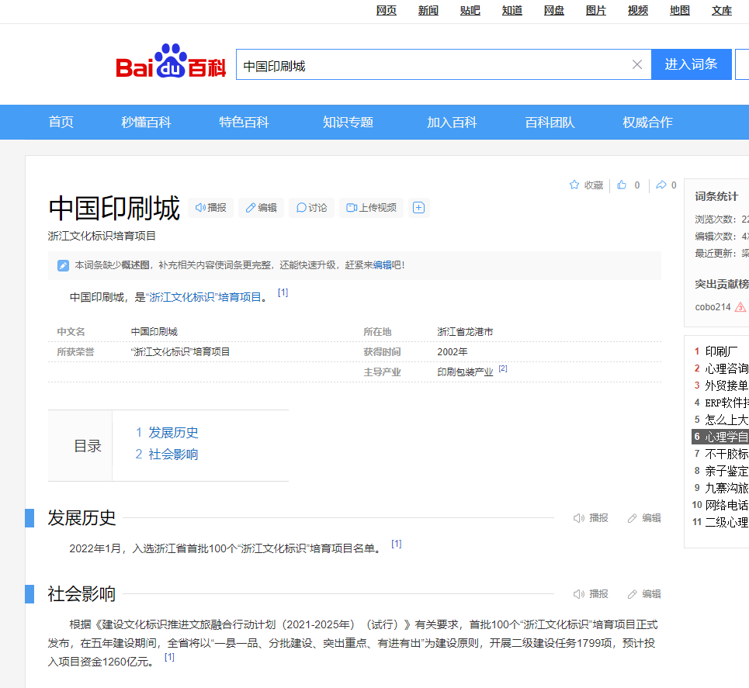The image size is (749, 688).
Task: Open the 百科团队 navigation item
Action: 550,123
